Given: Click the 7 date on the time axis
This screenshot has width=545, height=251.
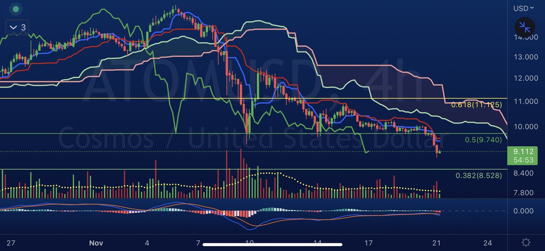Looking at the screenshot, I should click(198, 242).
